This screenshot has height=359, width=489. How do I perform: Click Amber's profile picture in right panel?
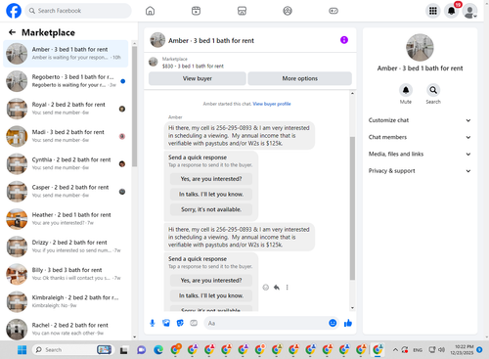click(x=420, y=48)
